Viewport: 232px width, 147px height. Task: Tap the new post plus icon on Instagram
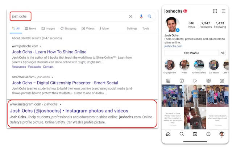coord(215,11)
